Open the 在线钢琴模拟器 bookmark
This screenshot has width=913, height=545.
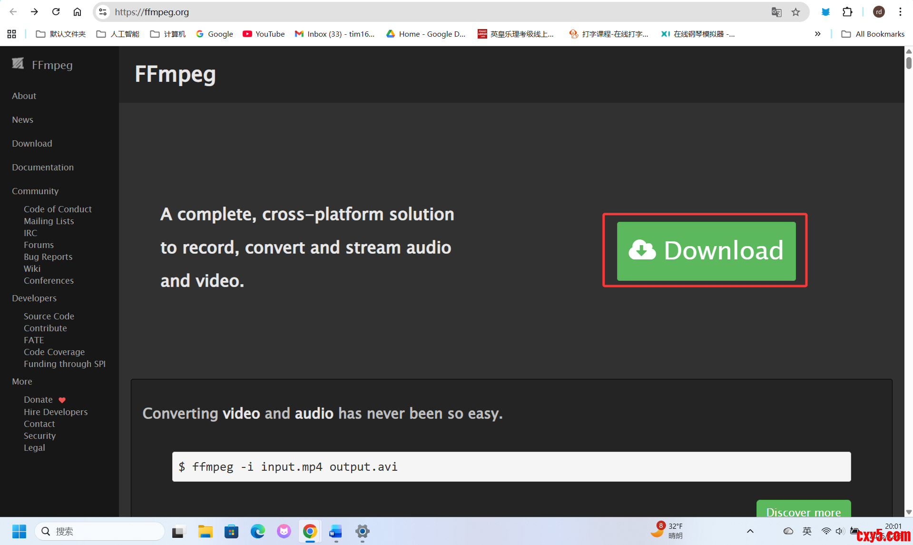(x=698, y=34)
